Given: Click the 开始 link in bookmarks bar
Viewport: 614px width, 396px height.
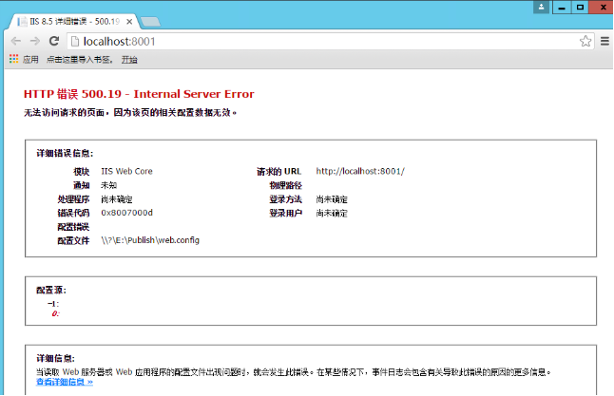Looking at the screenshot, I should [129, 60].
